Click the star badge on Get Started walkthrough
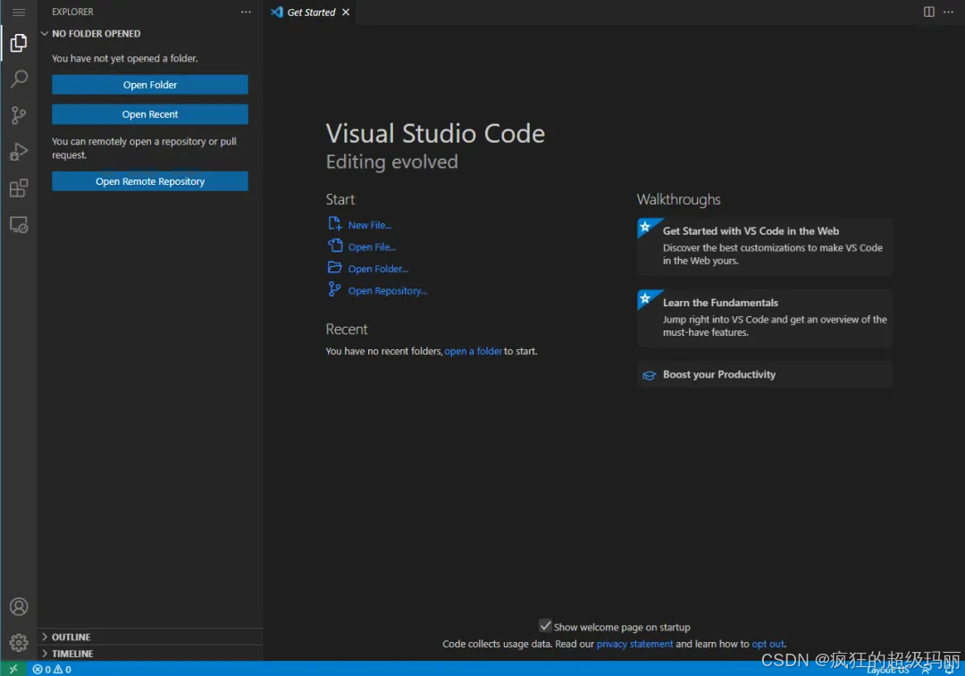965x676 pixels. (644, 227)
